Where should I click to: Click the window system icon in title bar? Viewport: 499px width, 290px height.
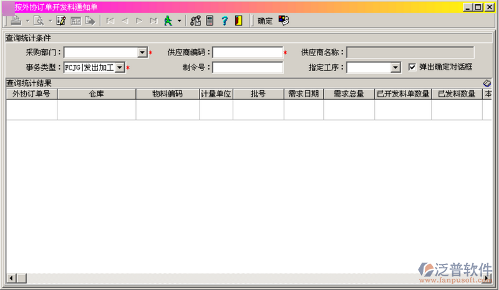coord(8,8)
